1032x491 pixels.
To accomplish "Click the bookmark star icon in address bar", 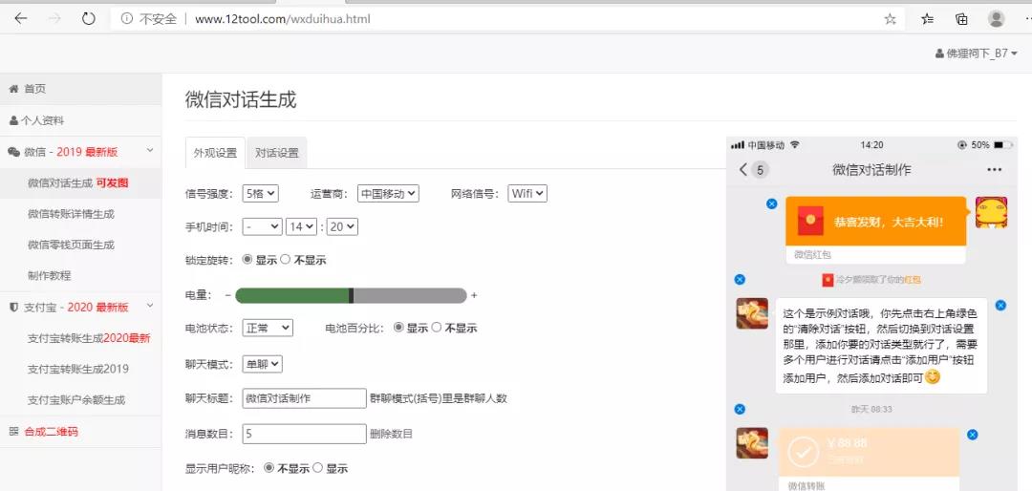I will tap(891, 18).
